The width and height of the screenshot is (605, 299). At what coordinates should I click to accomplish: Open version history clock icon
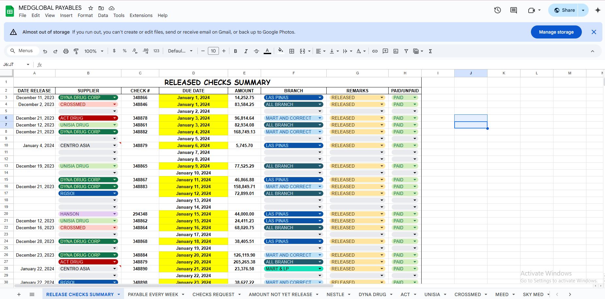click(497, 10)
